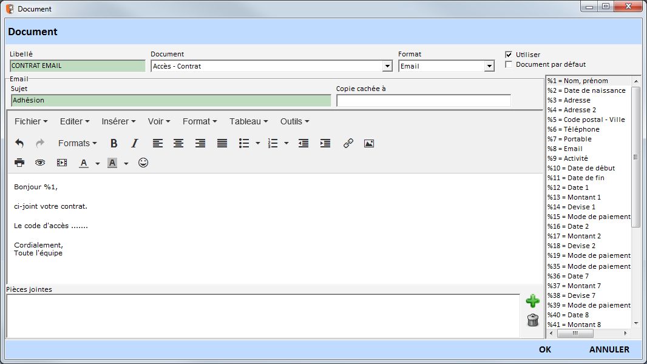Click into the Copie cachée à field
Viewport: 647px width, 364px height.
423,101
